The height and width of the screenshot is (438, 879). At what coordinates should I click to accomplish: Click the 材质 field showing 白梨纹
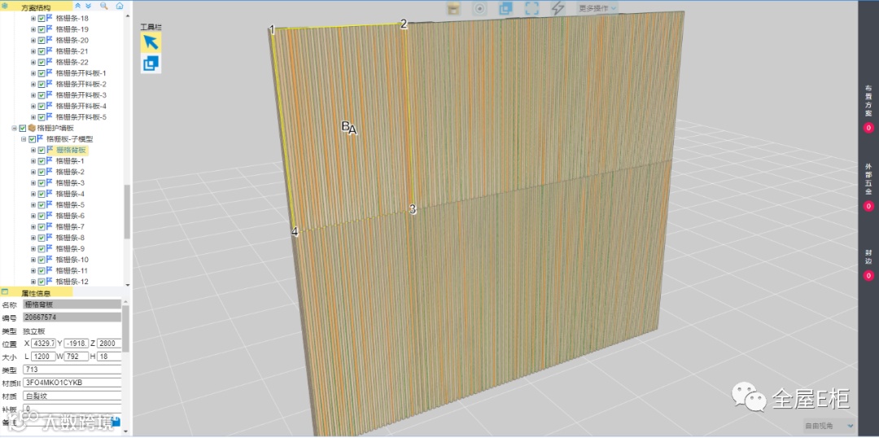pos(72,396)
